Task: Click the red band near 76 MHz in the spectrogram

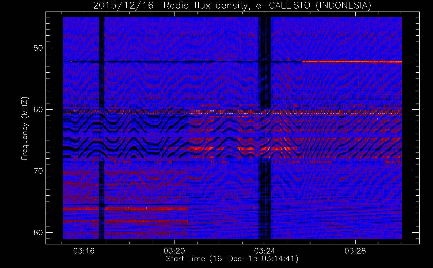Action: (x=126, y=208)
